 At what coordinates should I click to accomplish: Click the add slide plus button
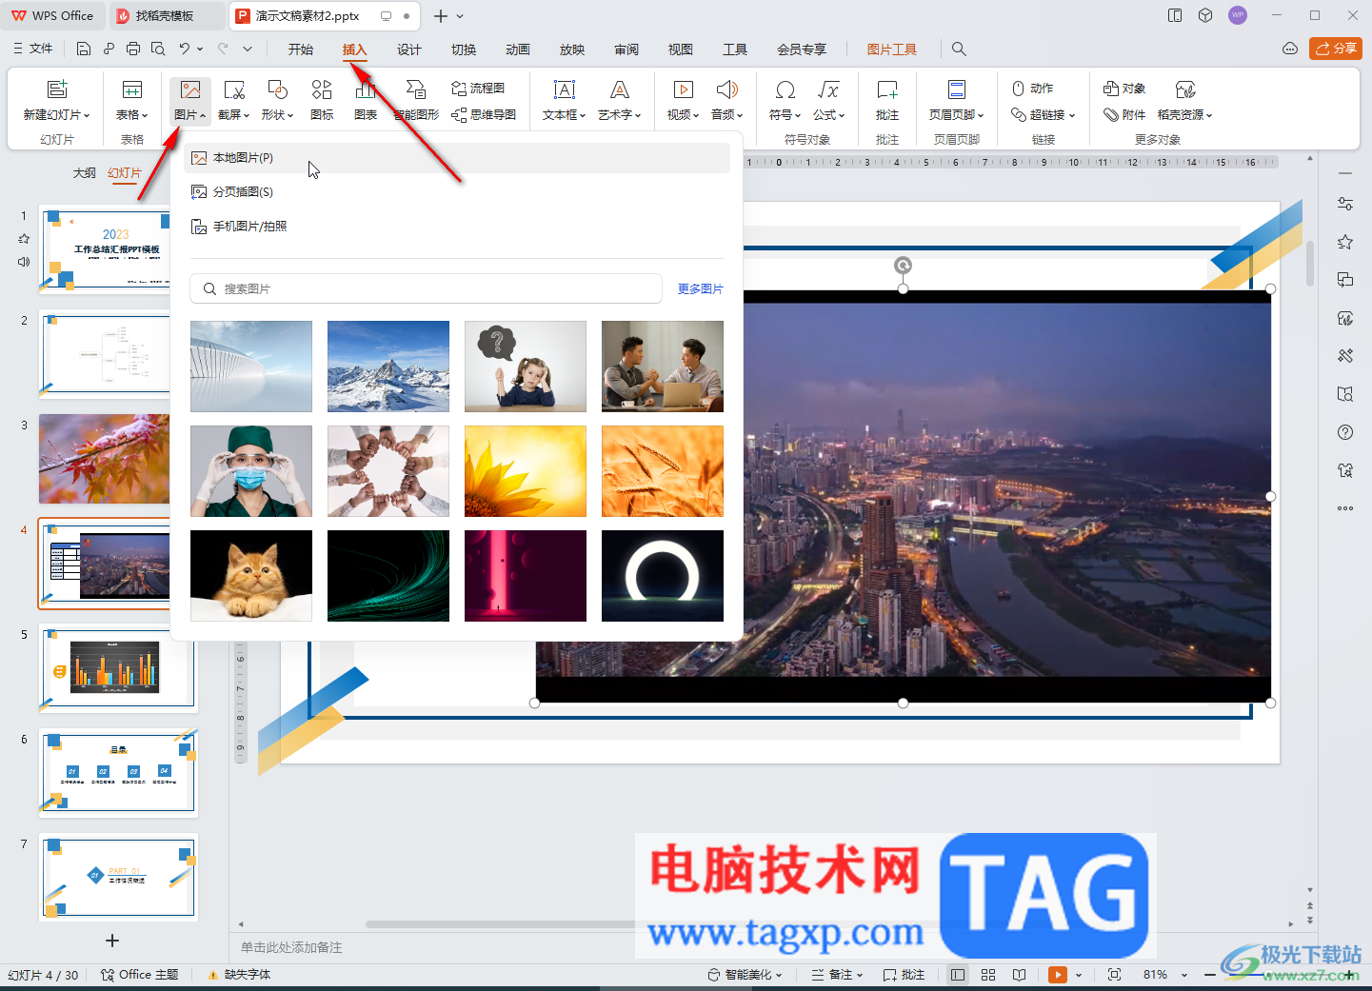point(112,941)
